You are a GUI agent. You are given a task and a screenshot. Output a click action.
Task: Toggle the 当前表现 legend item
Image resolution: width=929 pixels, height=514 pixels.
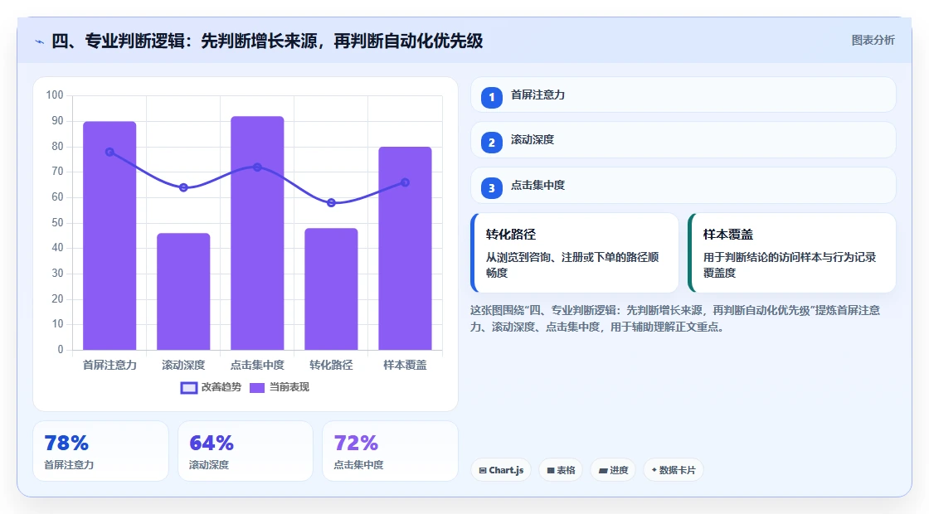(x=279, y=387)
